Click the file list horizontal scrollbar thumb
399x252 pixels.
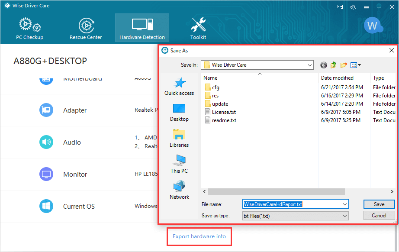pyautogui.click(x=277, y=192)
